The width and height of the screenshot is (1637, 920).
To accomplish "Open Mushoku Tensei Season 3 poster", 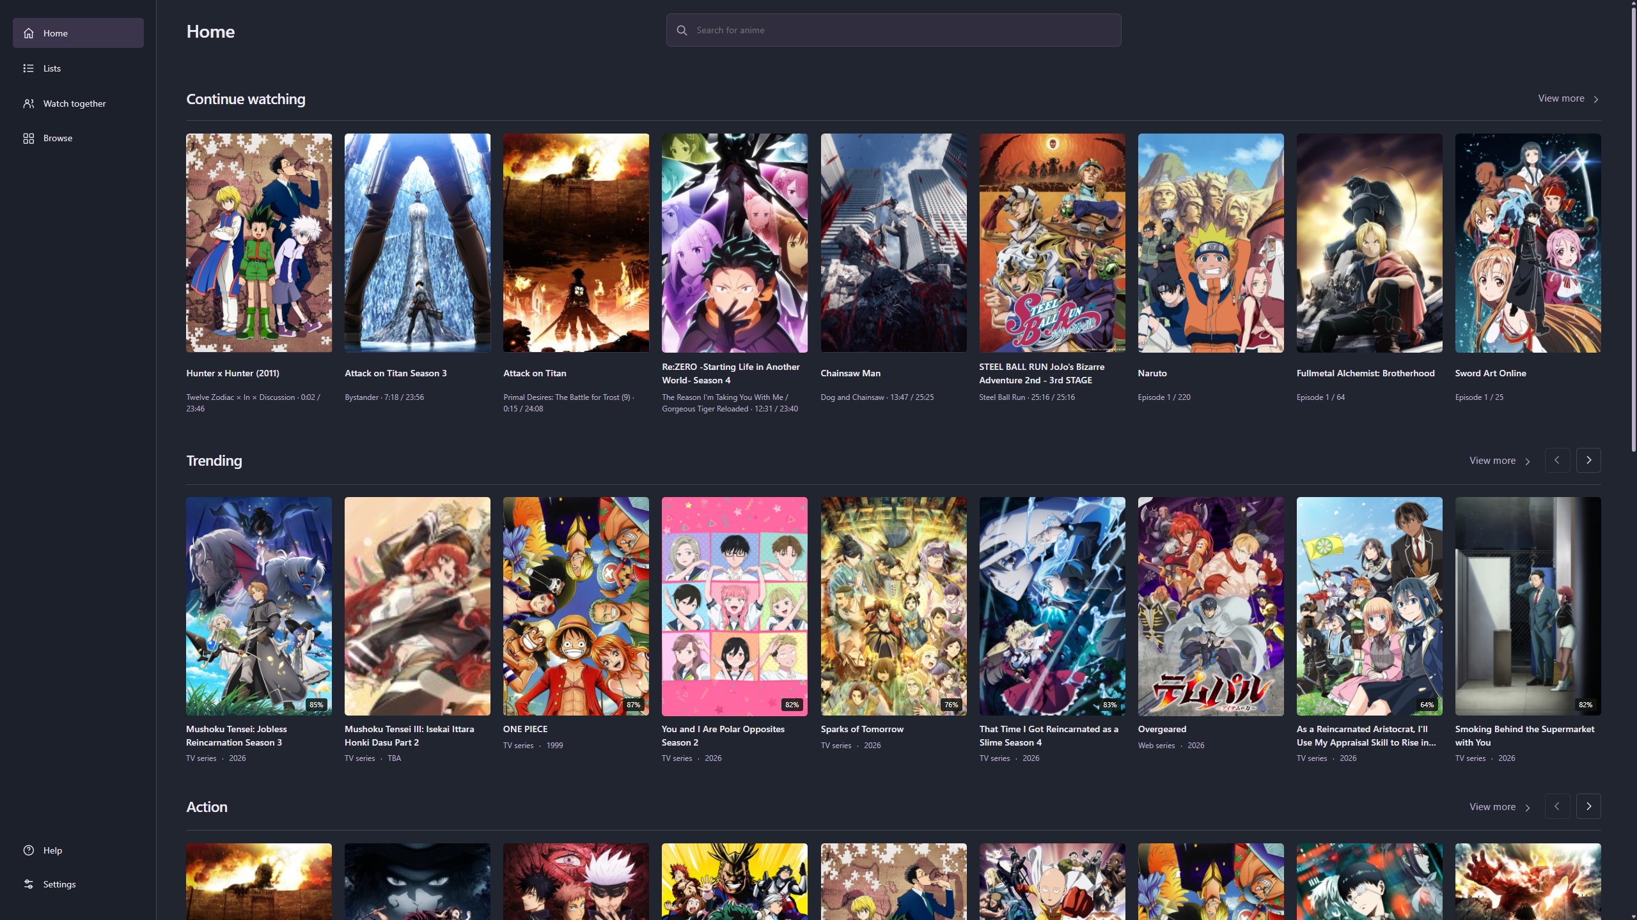I will click(259, 606).
